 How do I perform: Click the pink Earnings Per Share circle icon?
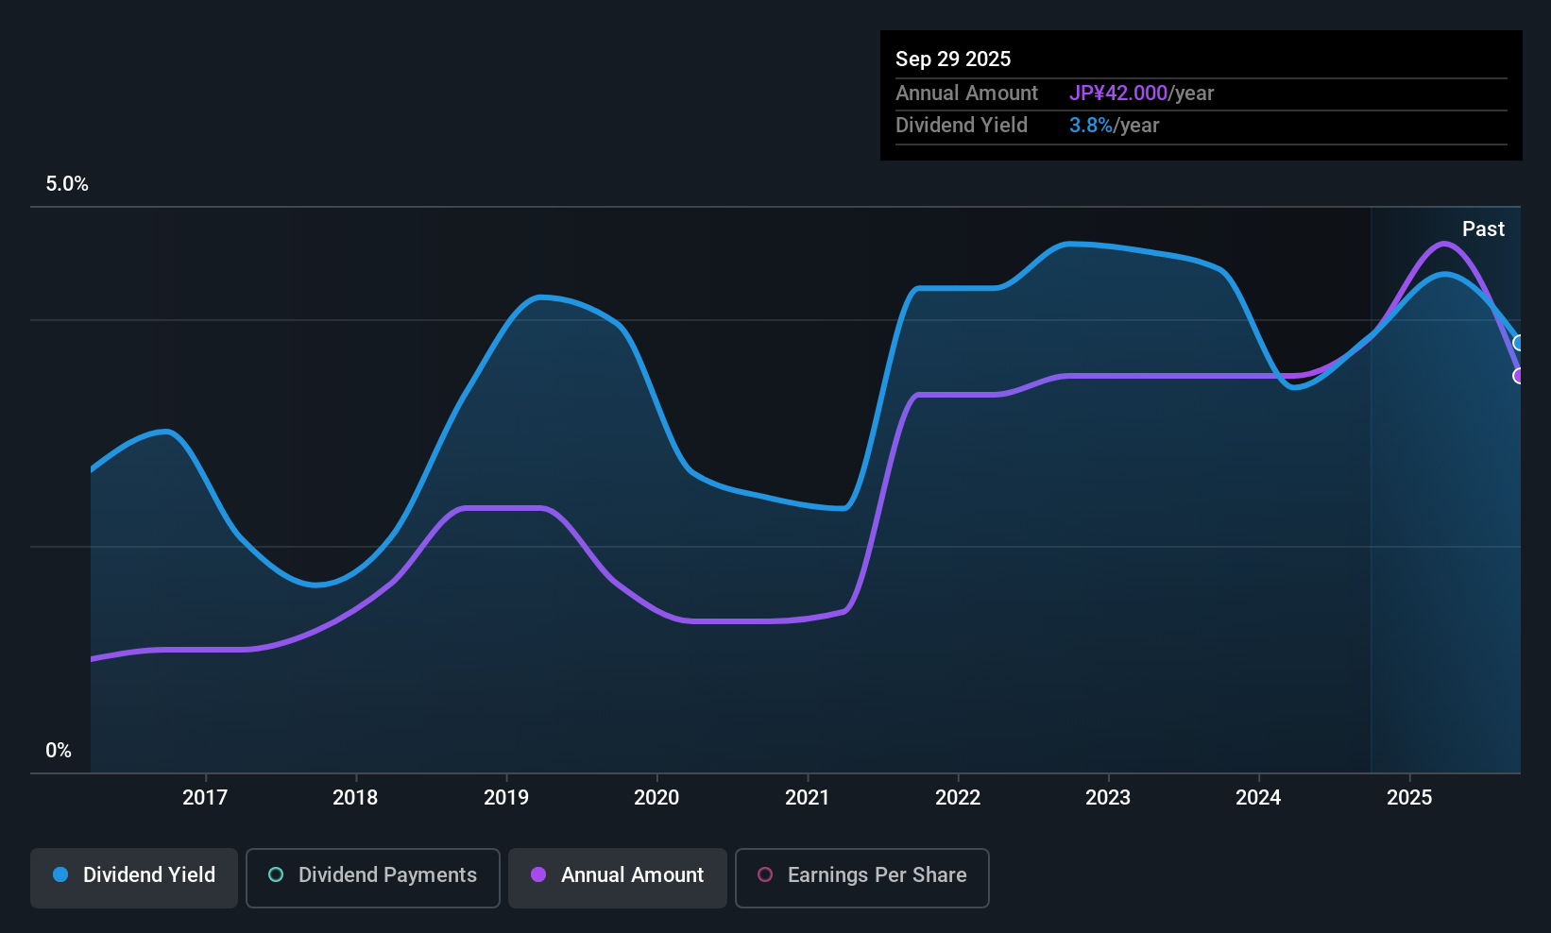click(764, 875)
